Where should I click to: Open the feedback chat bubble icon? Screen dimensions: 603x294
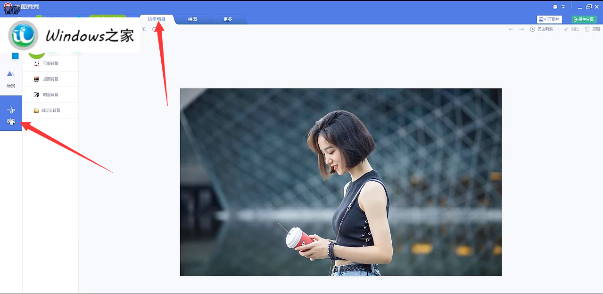(555, 7)
